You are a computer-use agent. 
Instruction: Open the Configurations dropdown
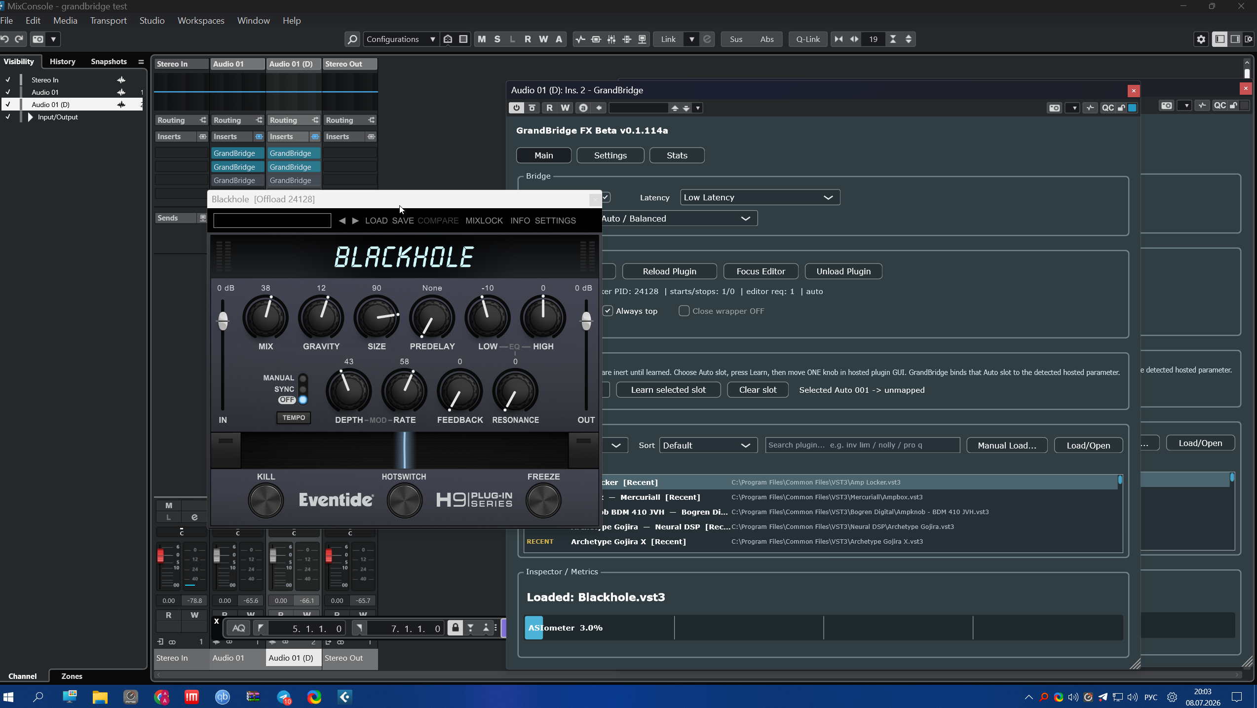401,39
